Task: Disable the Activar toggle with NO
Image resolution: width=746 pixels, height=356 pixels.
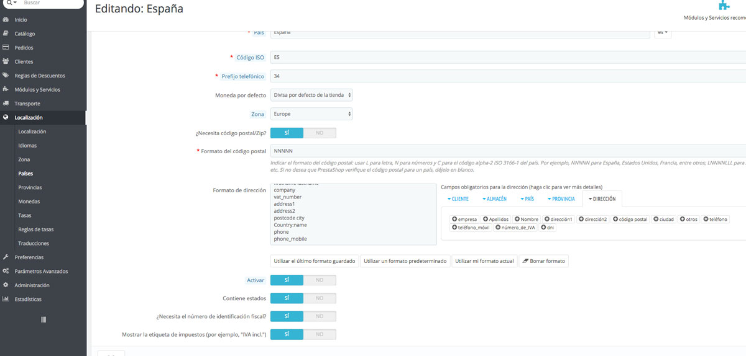Action: point(320,280)
